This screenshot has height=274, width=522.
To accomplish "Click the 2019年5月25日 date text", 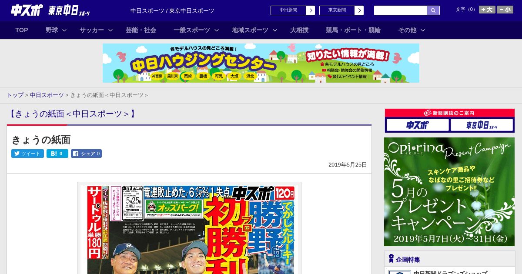I will [348, 165].
